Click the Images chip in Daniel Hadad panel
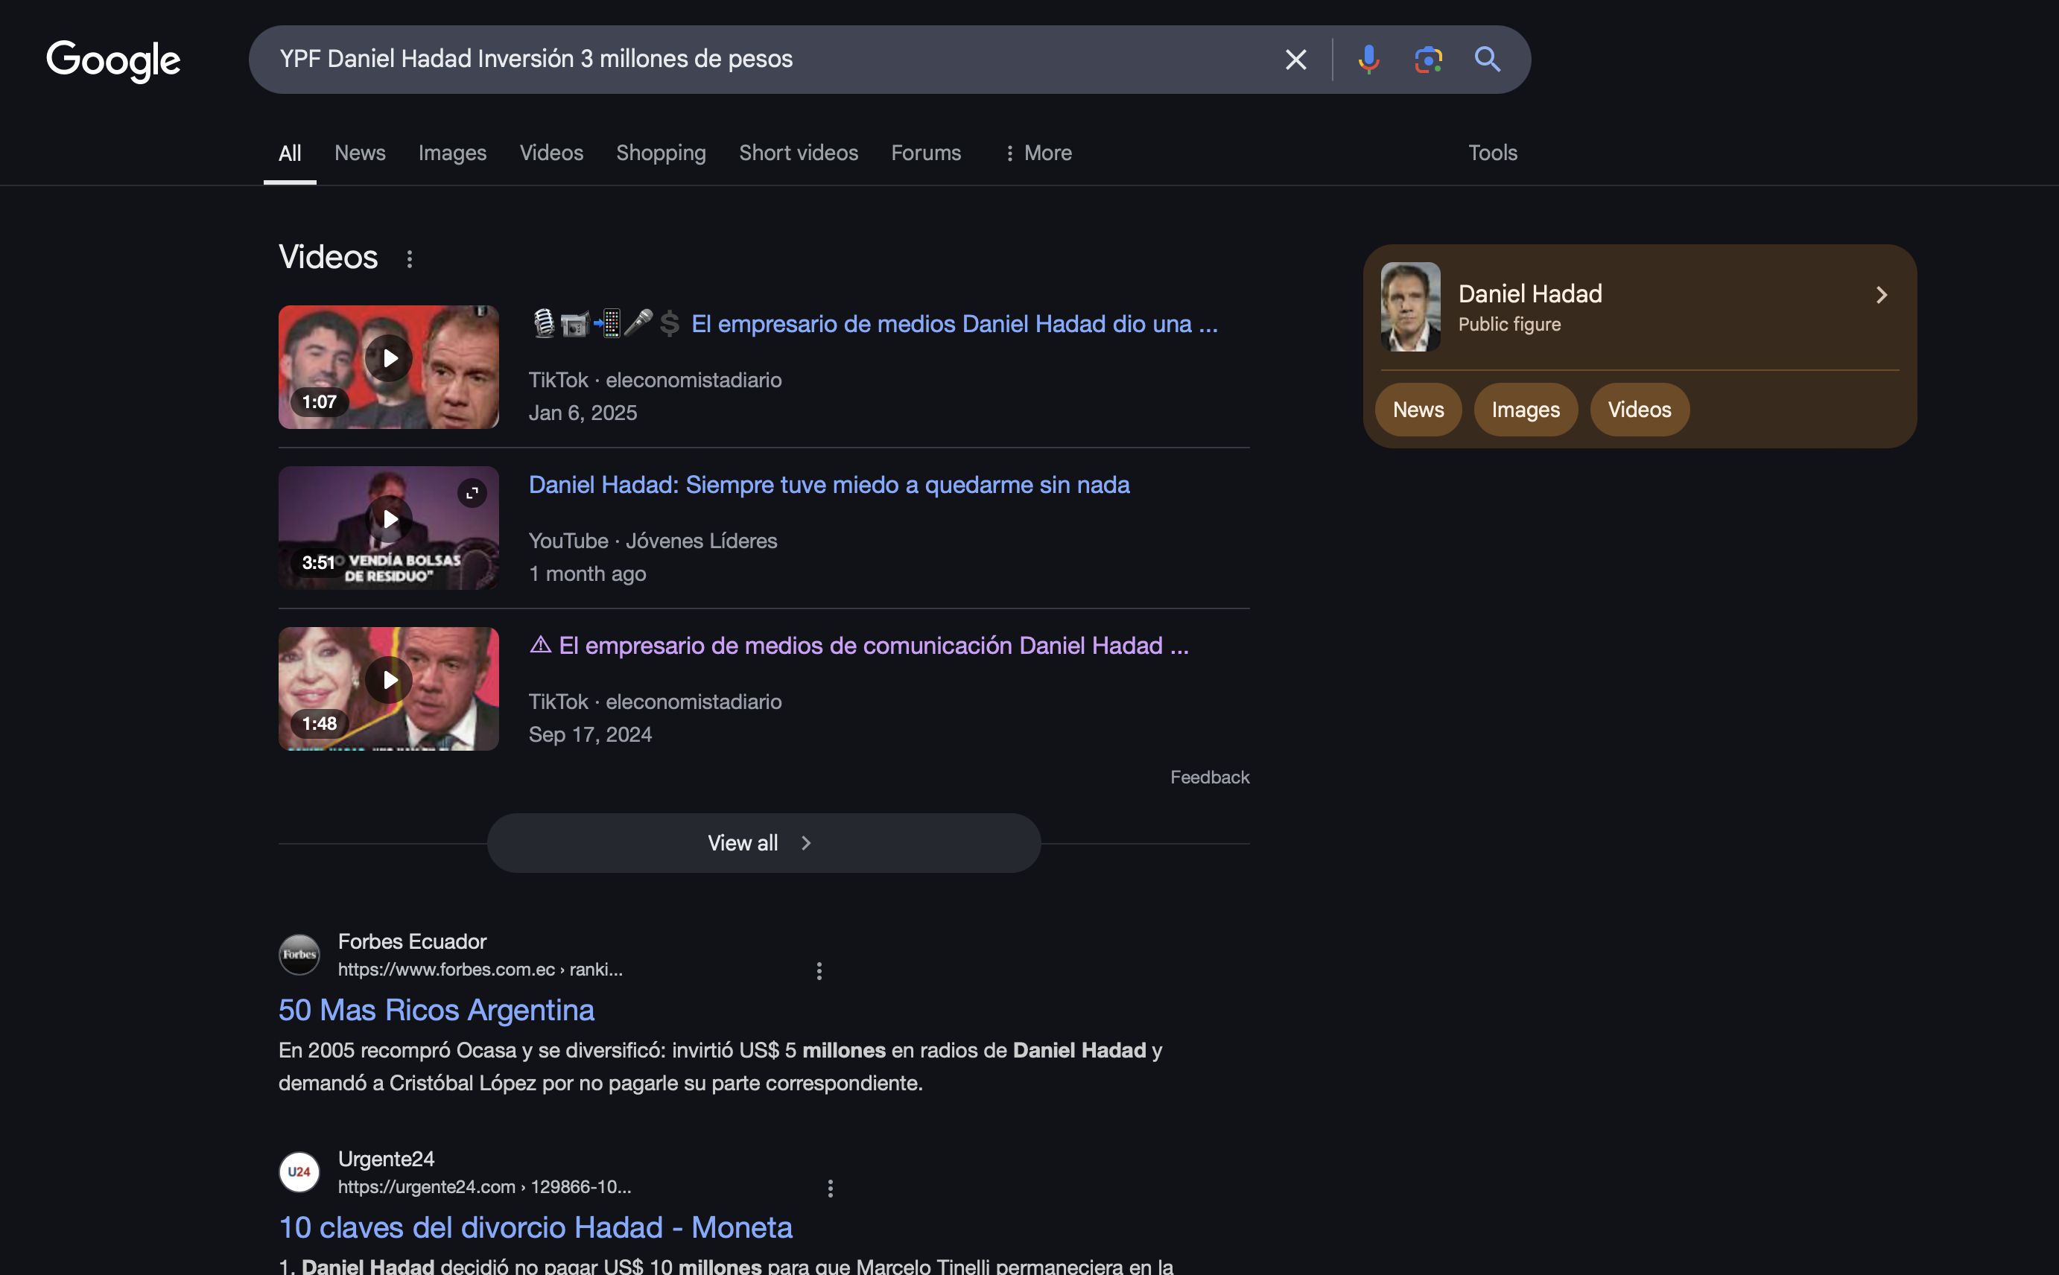2059x1275 pixels. pos(1525,410)
